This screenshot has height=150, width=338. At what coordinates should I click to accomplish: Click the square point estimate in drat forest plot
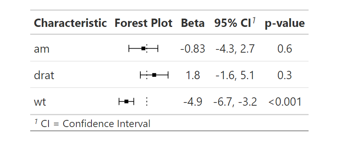coord(154,75)
